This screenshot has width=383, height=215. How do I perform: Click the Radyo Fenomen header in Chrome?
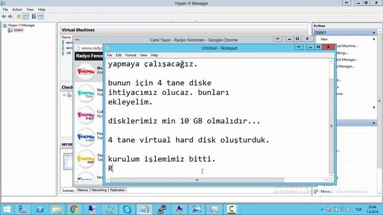(89, 56)
